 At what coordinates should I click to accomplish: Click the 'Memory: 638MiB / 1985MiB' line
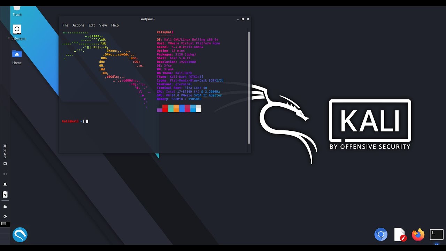tap(179, 99)
